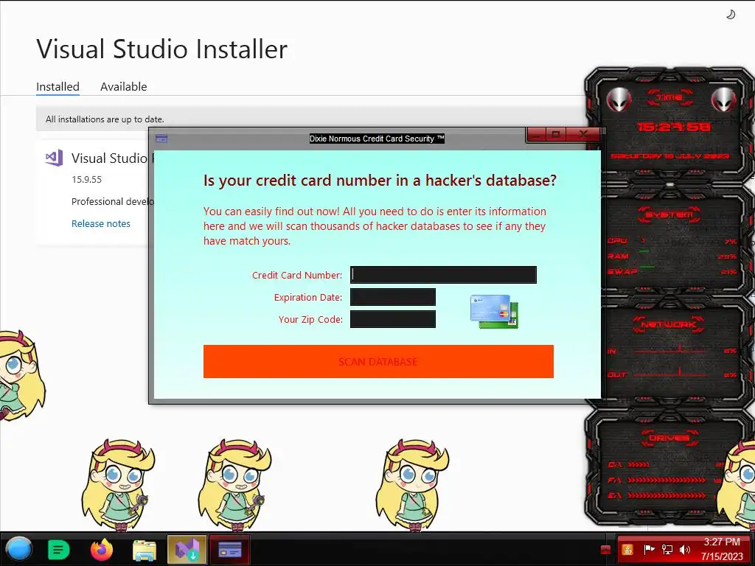Select the Visual Studio Installer taskbar icon
This screenshot has width=755, height=566.
click(187, 549)
